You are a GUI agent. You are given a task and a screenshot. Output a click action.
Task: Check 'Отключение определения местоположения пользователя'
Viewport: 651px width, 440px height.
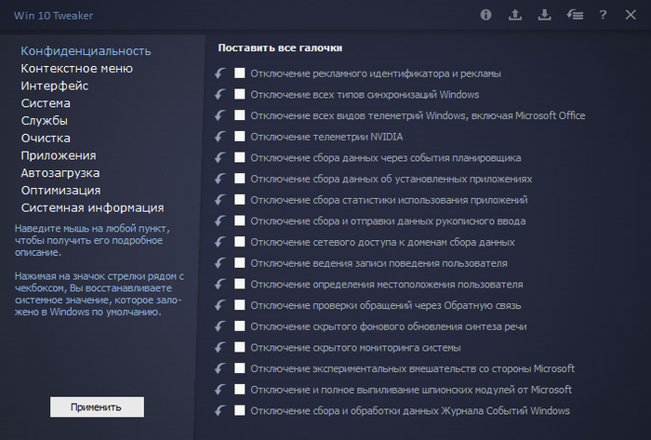click(240, 284)
